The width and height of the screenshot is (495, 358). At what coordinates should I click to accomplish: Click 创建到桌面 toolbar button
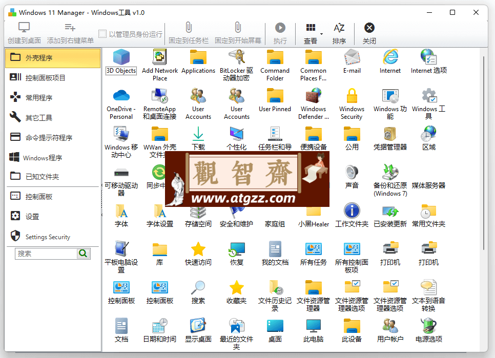coord(24,33)
